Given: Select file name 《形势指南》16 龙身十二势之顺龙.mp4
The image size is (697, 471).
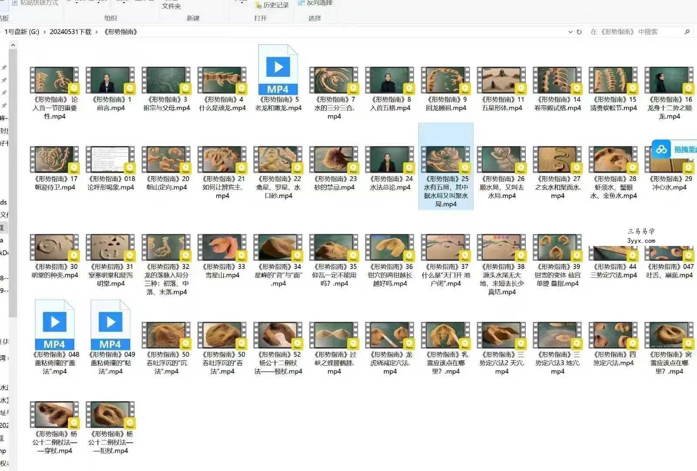Looking at the screenshot, I should pyautogui.click(x=669, y=108).
